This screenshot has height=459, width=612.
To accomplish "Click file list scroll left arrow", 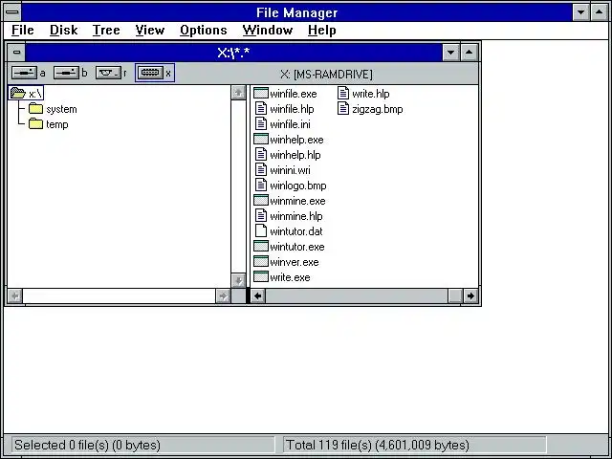I will click(257, 295).
